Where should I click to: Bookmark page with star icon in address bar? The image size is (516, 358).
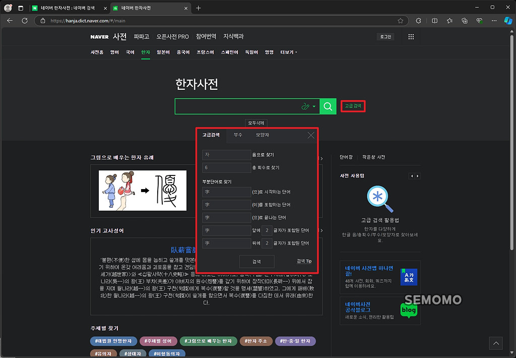(x=400, y=21)
